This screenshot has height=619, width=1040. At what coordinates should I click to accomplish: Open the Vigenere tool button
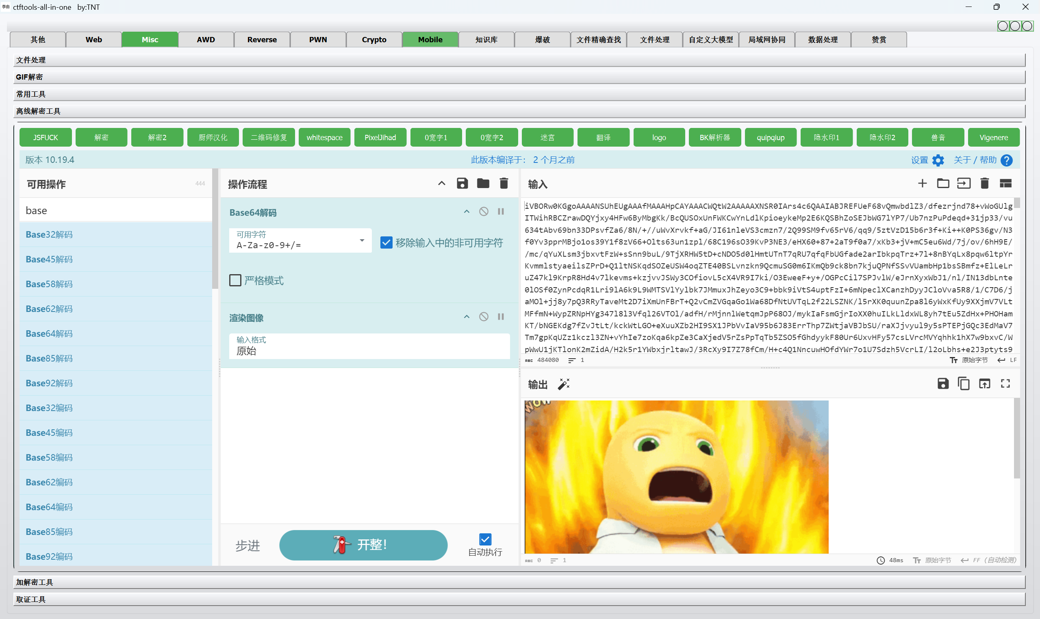click(994, 137)
